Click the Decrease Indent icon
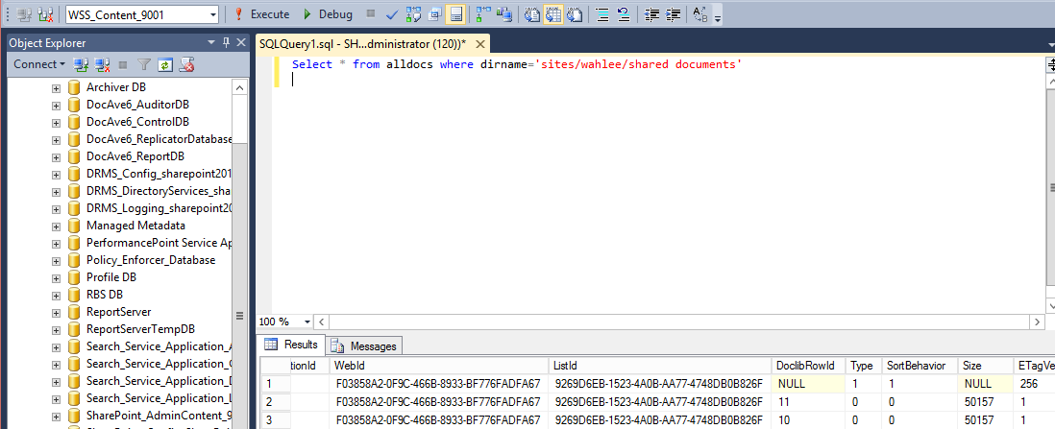 click(651, 14)
